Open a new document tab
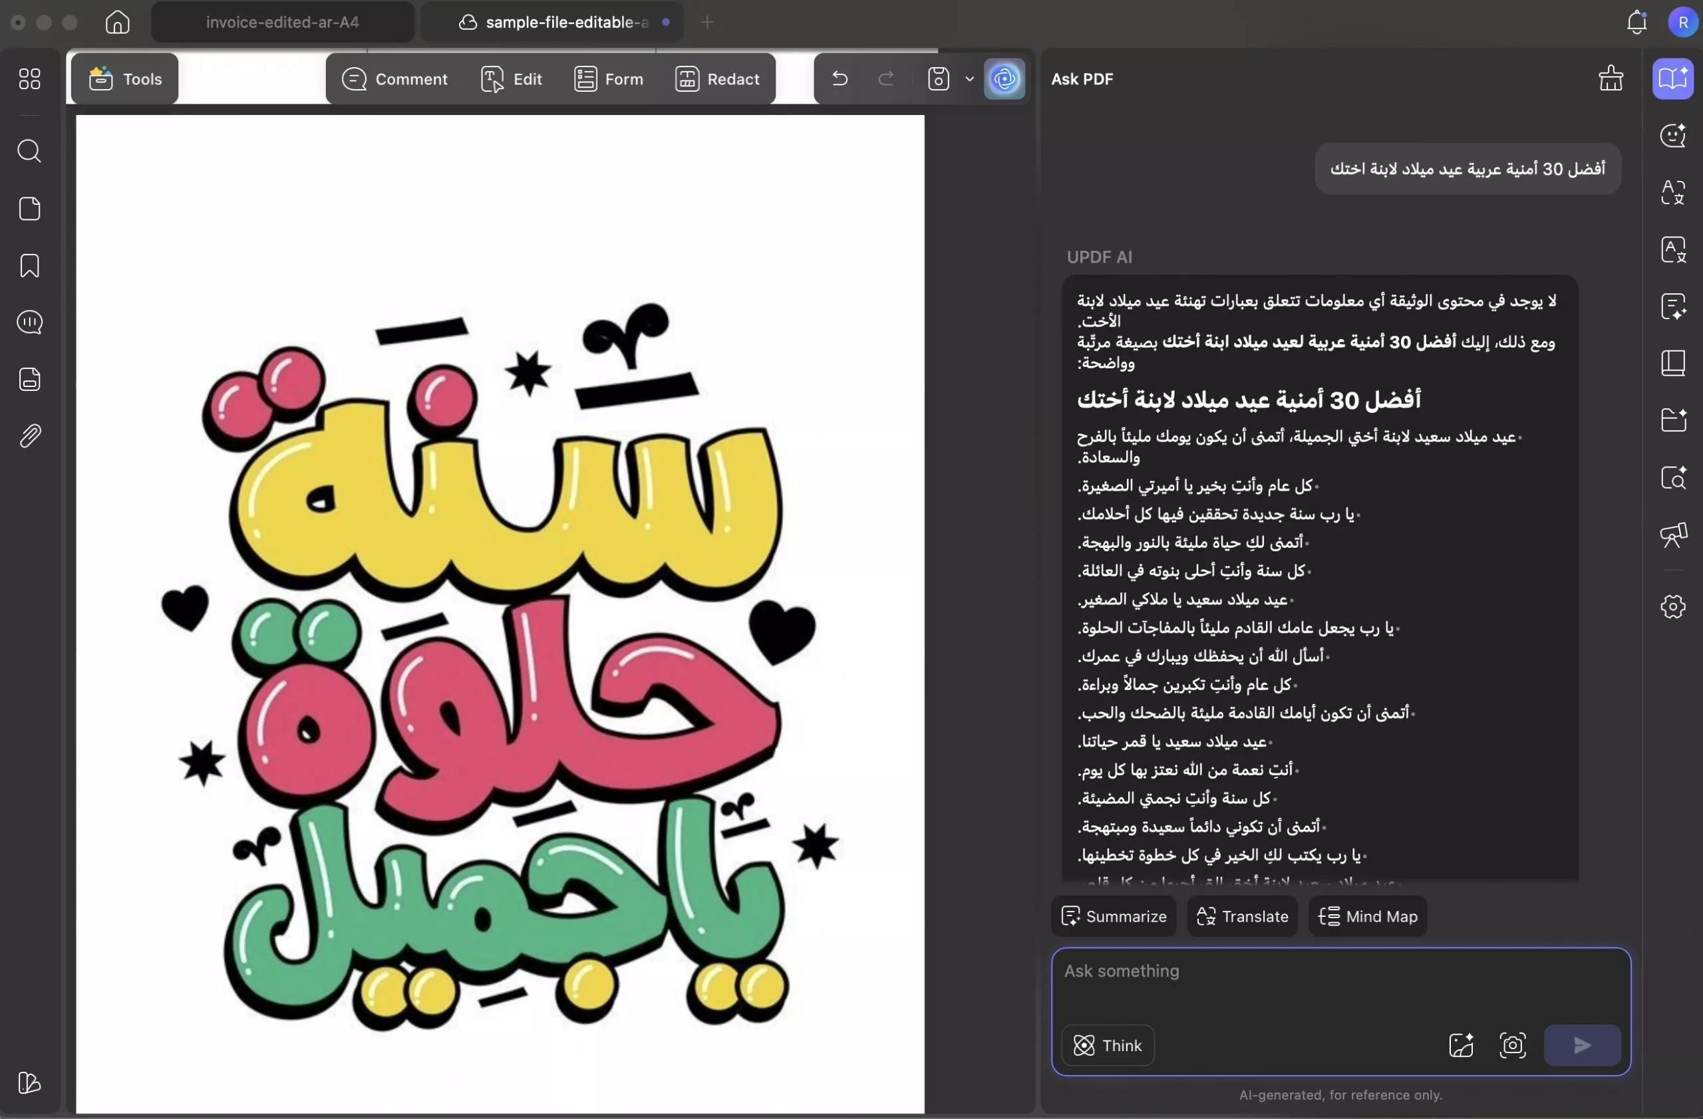Viewport: 1703px width, 1119px height. 707,21
